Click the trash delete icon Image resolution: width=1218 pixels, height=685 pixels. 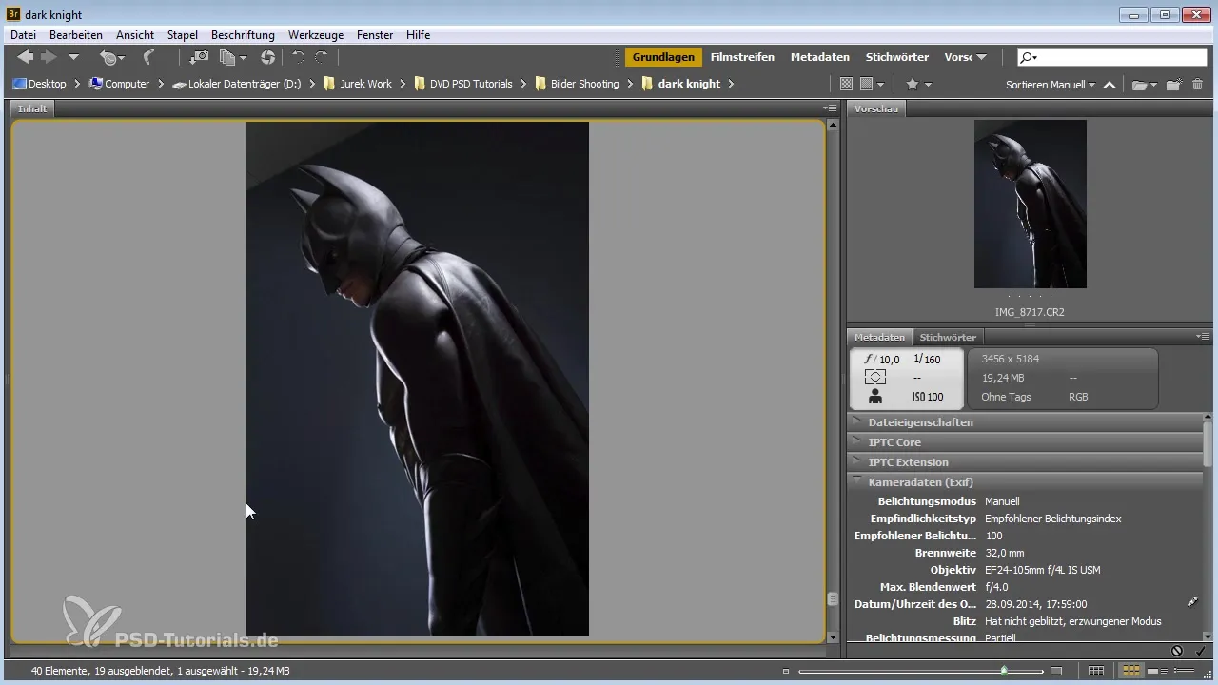pos(1197,84)
